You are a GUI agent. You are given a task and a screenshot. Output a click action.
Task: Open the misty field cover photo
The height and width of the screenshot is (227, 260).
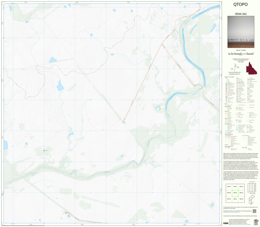coord(241,32)
